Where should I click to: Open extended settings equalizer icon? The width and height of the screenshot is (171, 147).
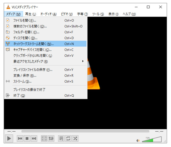point(51,138)
